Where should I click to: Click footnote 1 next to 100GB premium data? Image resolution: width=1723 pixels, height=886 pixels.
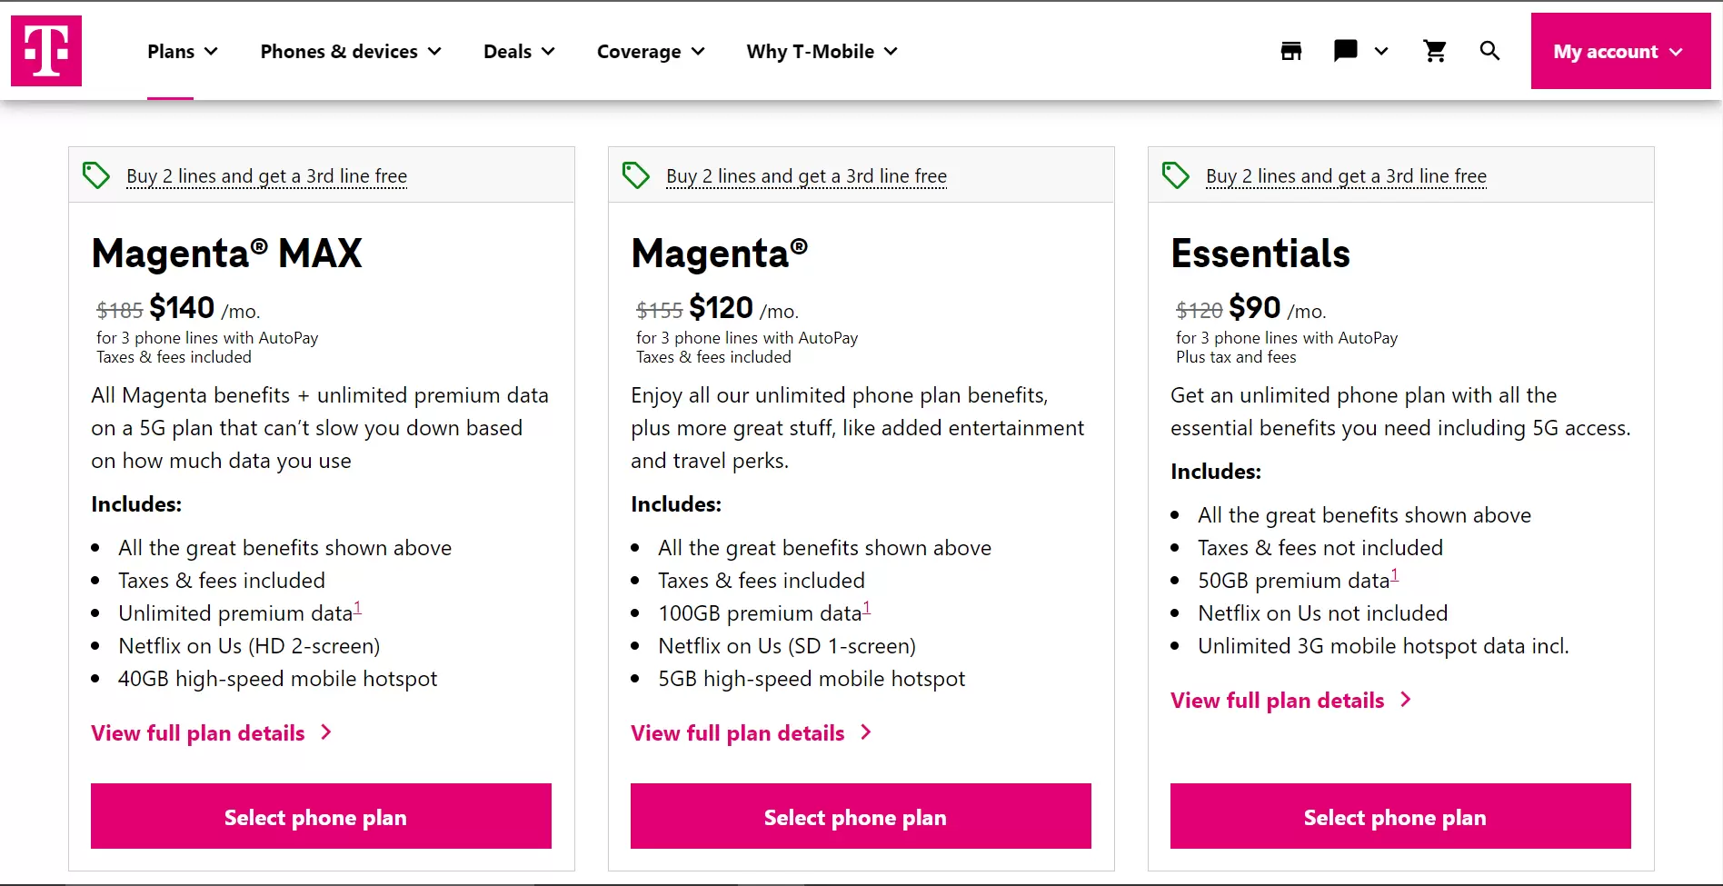tap(866, 607)
